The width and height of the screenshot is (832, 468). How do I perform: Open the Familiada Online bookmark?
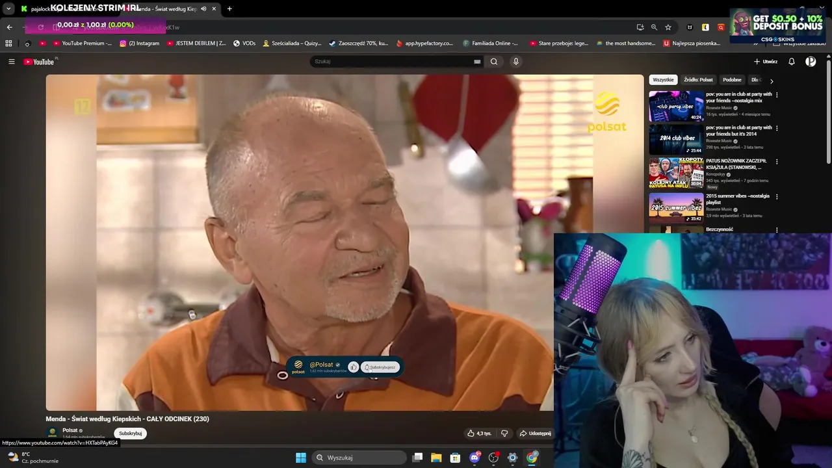(491, 44)
